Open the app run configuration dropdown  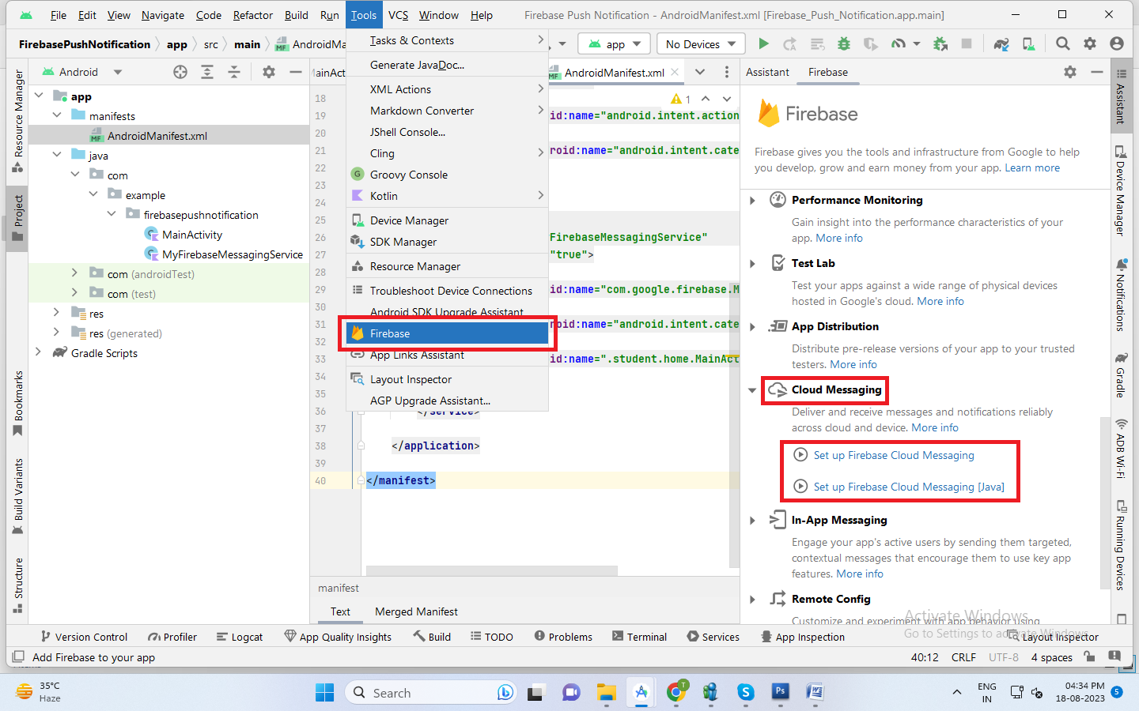614,44
